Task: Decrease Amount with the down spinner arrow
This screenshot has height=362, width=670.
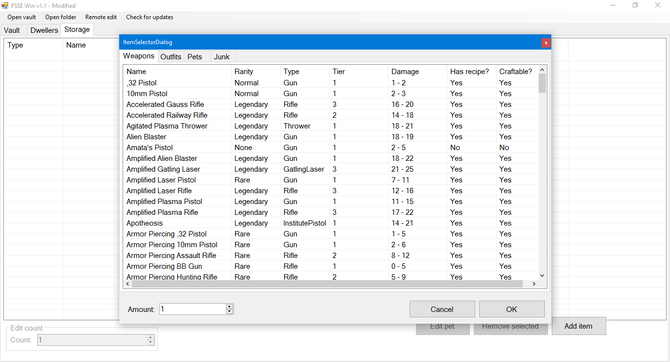Action: pos(229,311)
